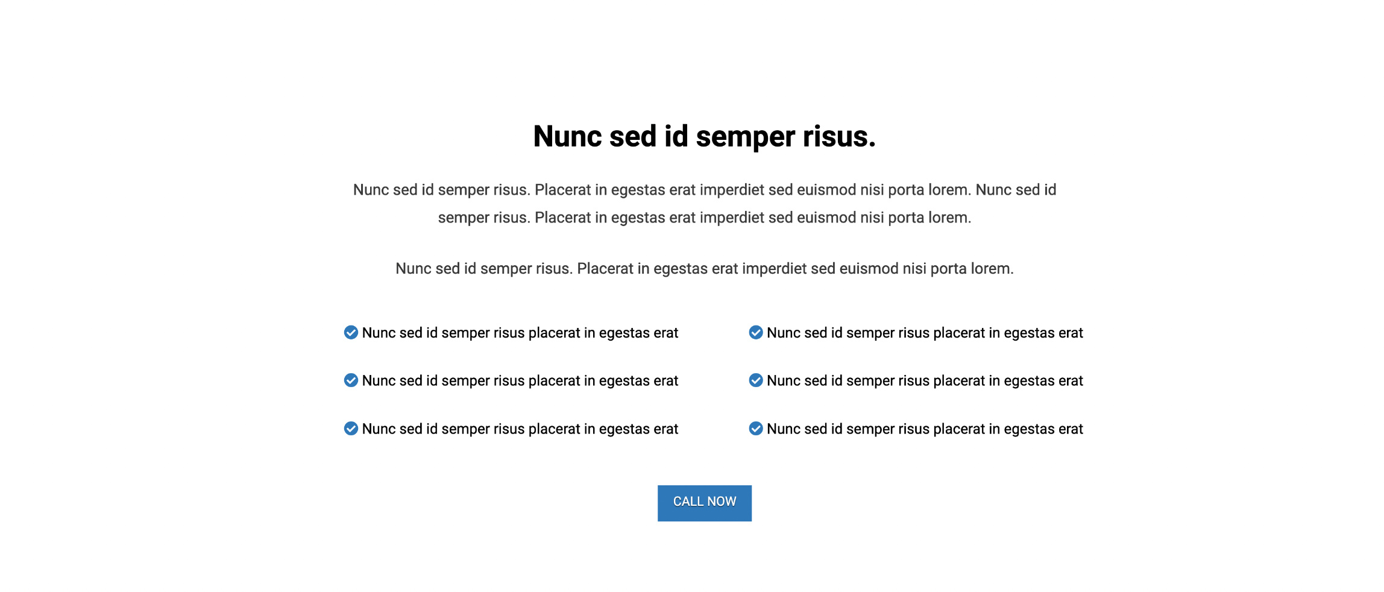The width and height of the screenshot is (1384, 592).
Task: Select second right-column list item text
Action: pyautogui.click(x=925, y=381)
